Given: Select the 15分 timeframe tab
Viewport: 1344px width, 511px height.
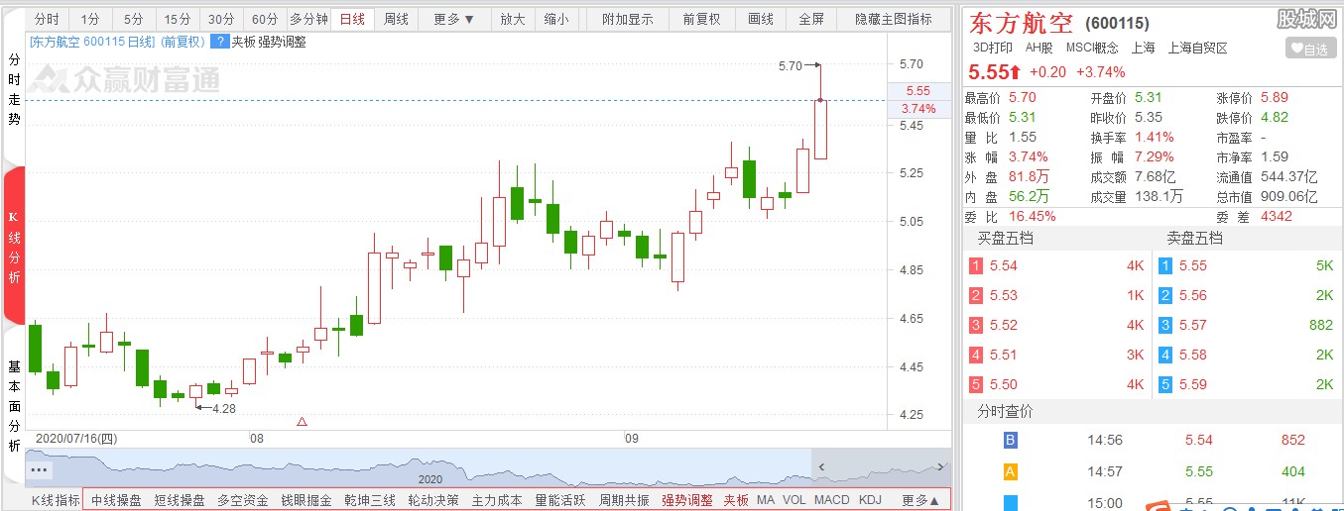Looking at the screenshot, I should click(177, 19).
